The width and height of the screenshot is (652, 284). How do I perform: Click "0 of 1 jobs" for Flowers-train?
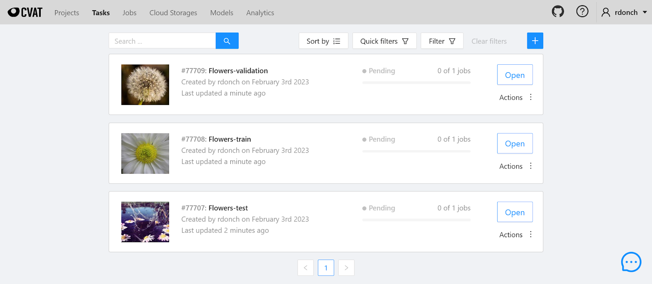(454, 139)
